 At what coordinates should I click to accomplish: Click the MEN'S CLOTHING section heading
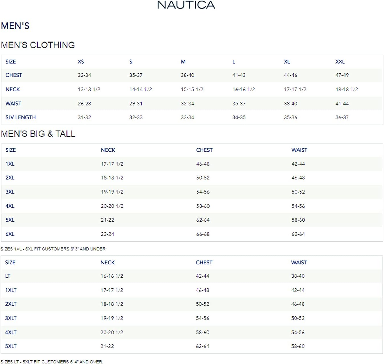(38, 45)
